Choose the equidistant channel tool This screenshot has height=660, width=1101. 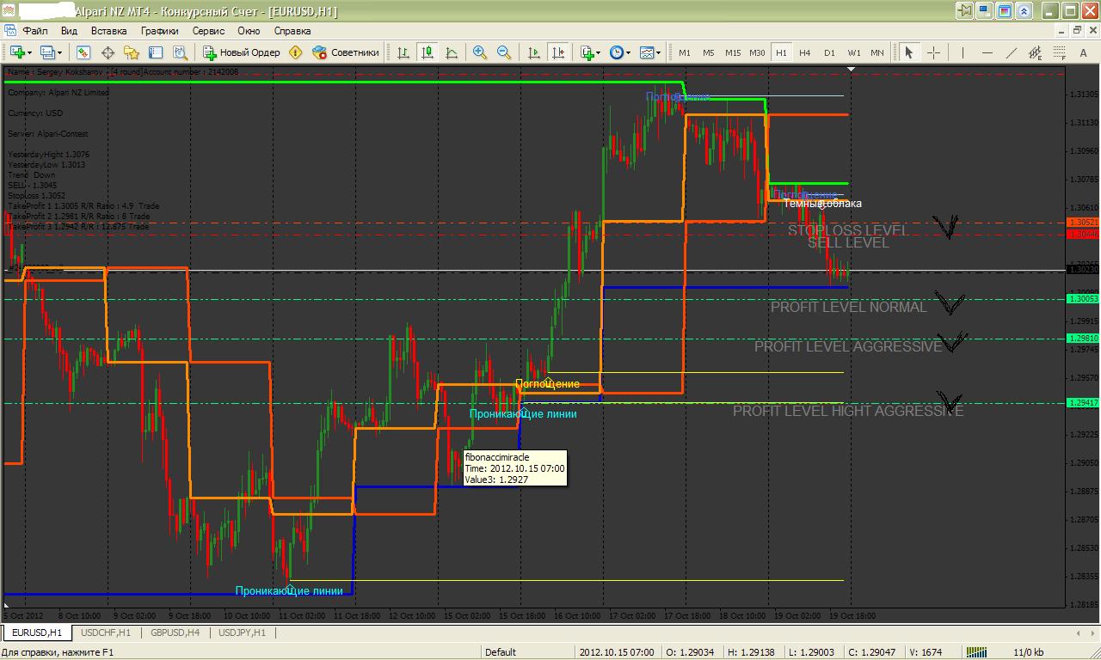coord(1035,52)
